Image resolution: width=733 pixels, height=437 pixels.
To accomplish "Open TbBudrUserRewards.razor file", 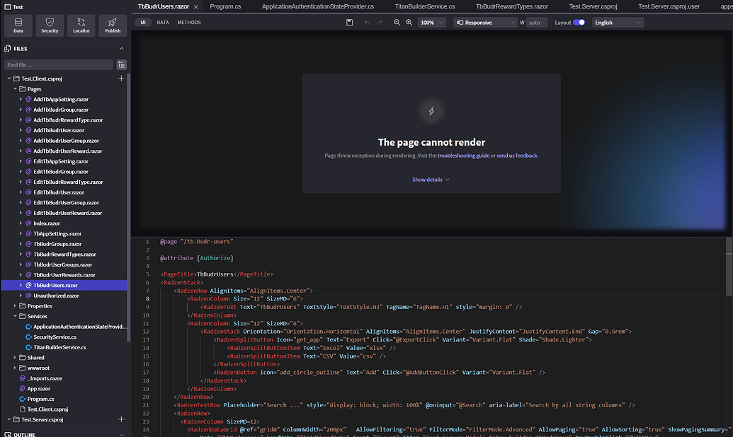I will (x=64, y=275).
